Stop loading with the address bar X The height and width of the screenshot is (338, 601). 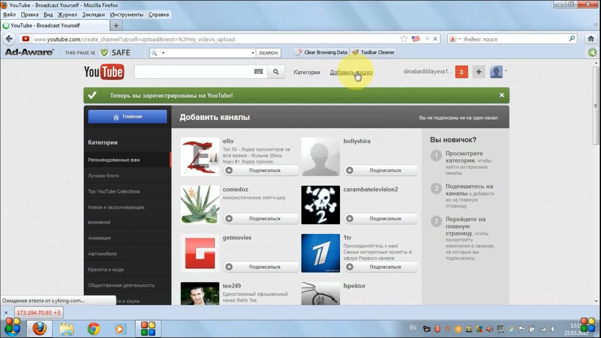pos(435,39)
